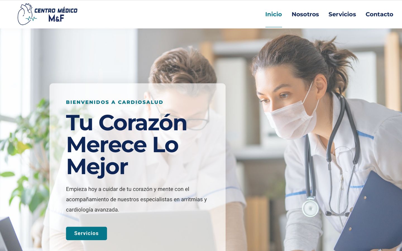This screenshot has height=251, width=402.
Task: Click the paragraph about arritmias y cardiología
Action: click(x=136, y=199)
